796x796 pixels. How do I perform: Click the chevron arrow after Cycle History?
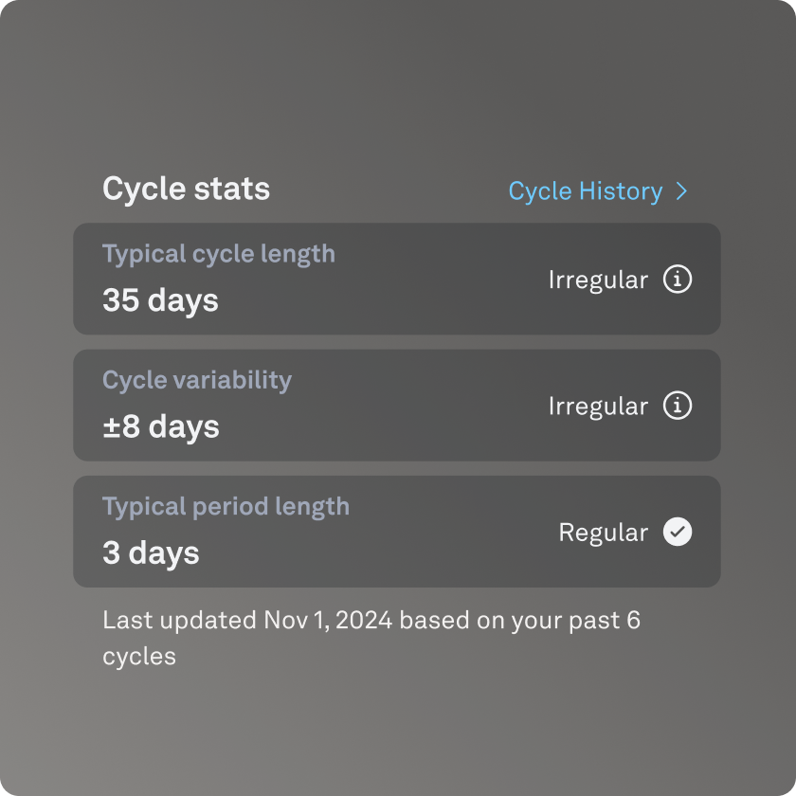[681, 191]
